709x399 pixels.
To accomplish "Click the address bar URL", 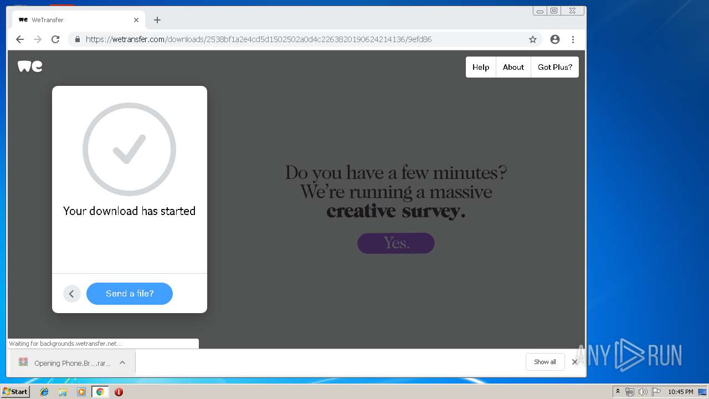I will point(259,39).
